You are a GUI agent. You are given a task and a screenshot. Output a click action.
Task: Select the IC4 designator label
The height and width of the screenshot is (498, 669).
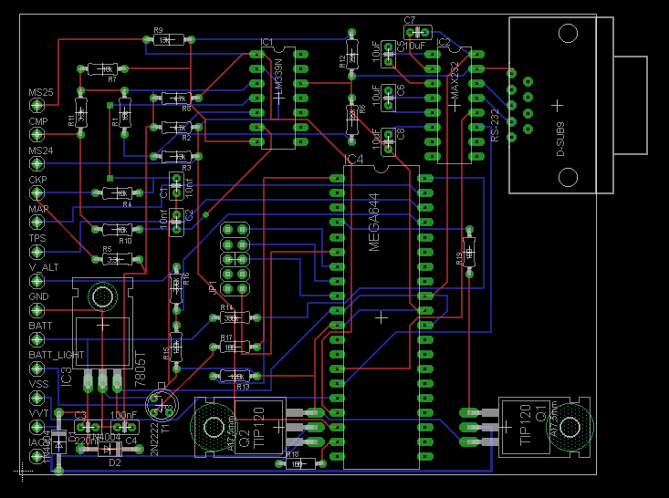(x=354, y=160)
